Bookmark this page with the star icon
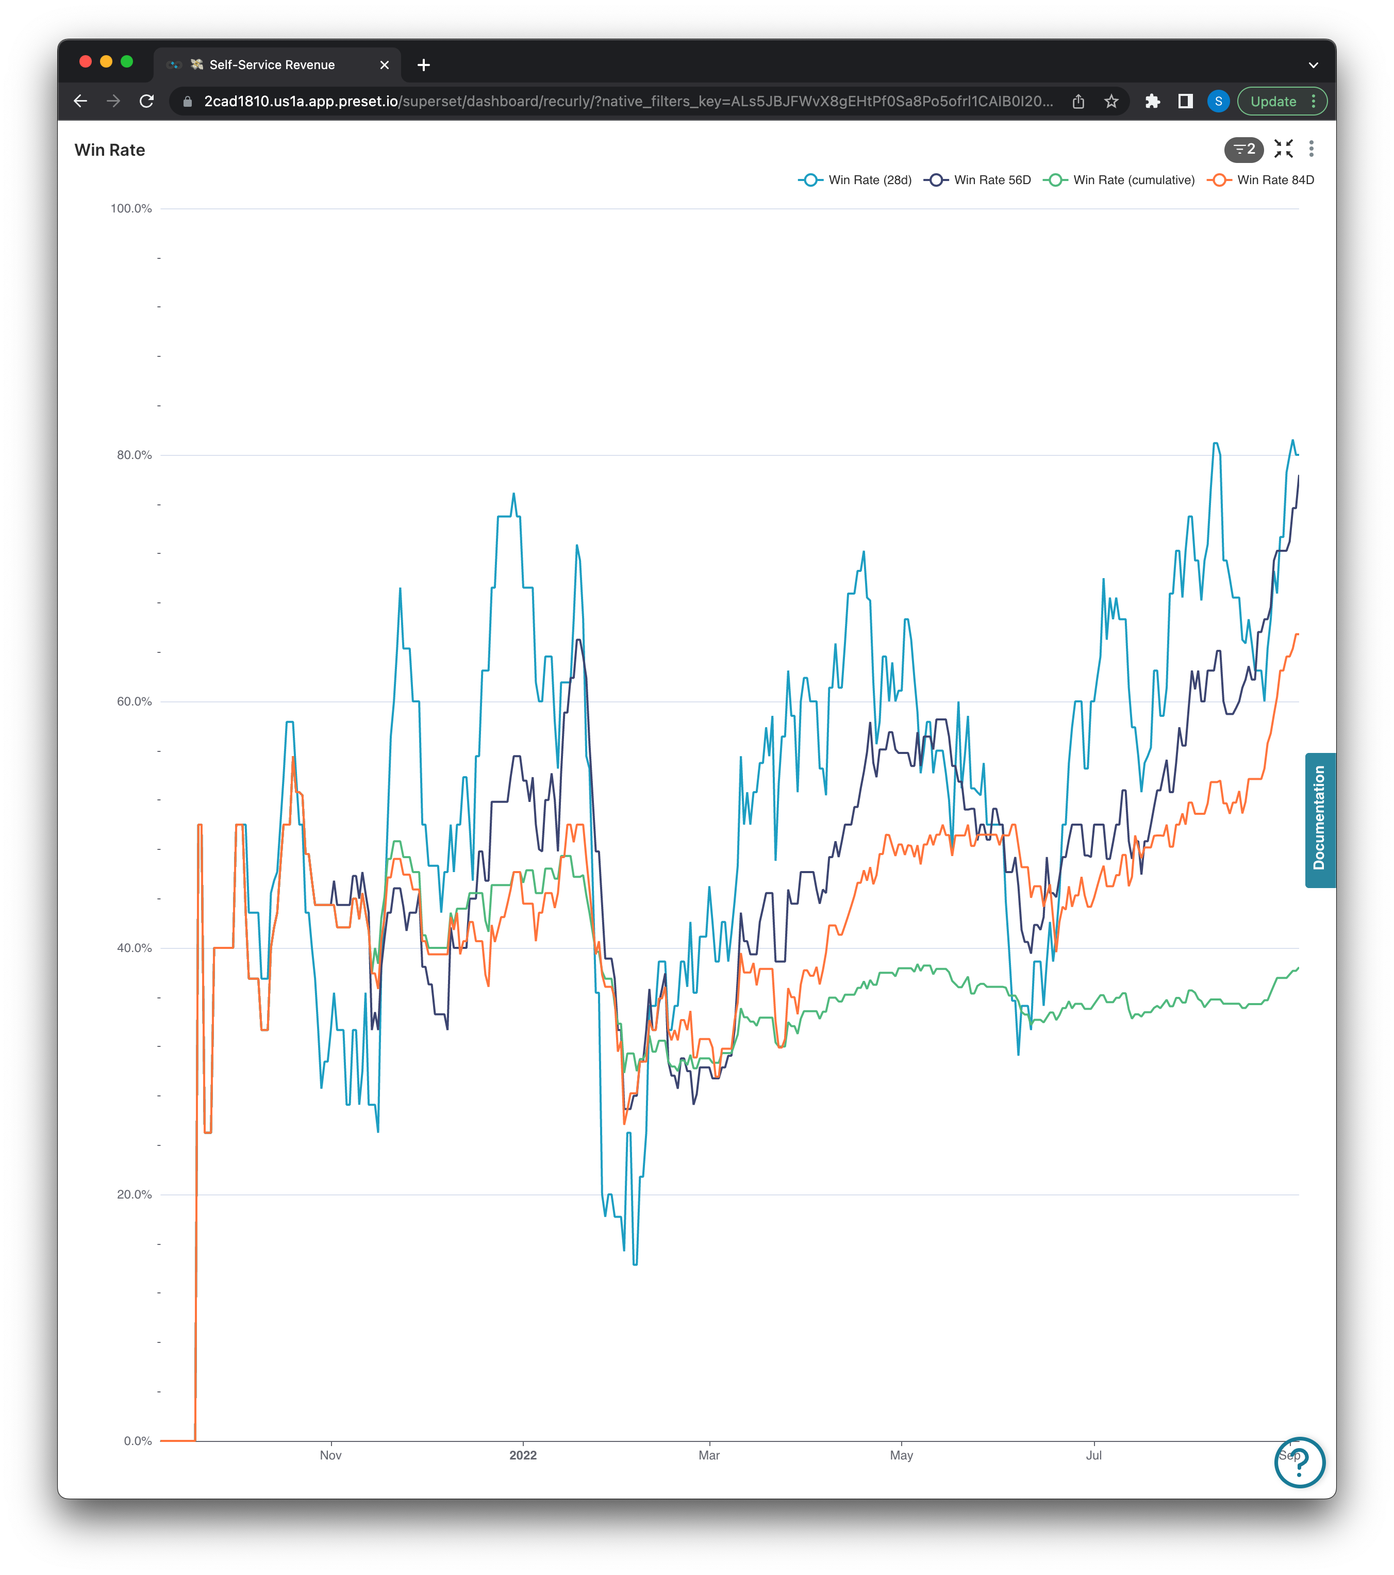Screen dimensions: 1394x1575 tap(1110, 101)
